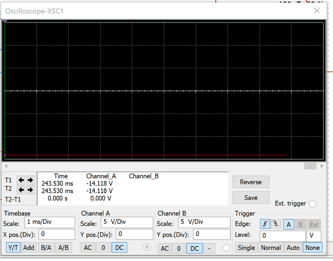Click the scroll right arrow under the display
The image size is (333, 261).
tap(321, 166)
